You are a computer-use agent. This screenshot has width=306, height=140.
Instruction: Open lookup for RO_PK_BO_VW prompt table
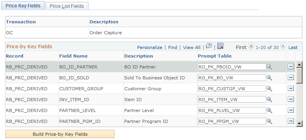click(x=269, y=78)
